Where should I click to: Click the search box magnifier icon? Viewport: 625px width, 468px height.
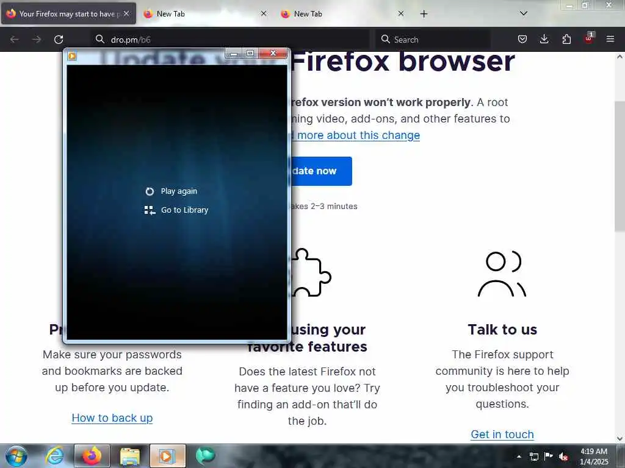(385, 39)
